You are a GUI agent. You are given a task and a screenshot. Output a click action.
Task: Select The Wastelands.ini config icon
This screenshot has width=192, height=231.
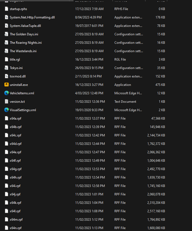pyautogui.click(x=6, y=51)
